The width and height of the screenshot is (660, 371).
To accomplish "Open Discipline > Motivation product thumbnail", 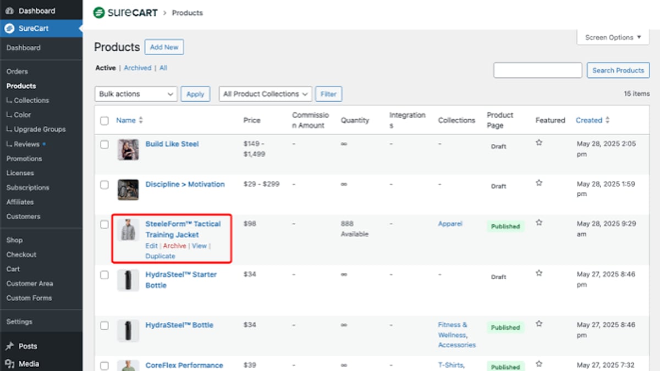I will (x=128, y=190).
